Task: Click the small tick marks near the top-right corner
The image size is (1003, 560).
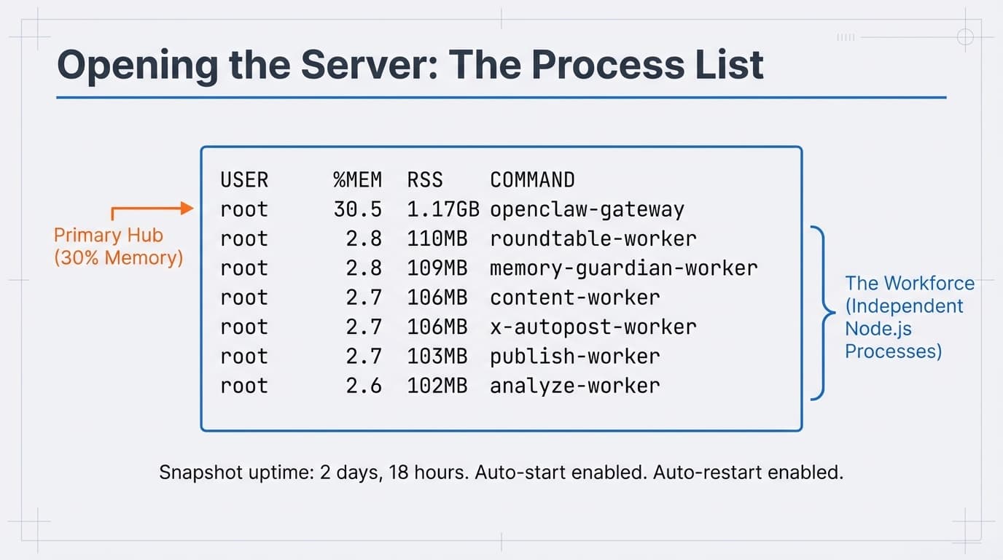Action: click(846, 36)
